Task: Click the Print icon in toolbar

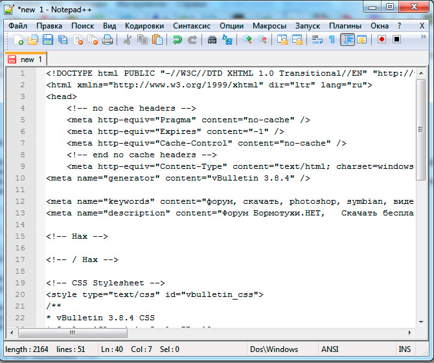Action: (108, 40)
